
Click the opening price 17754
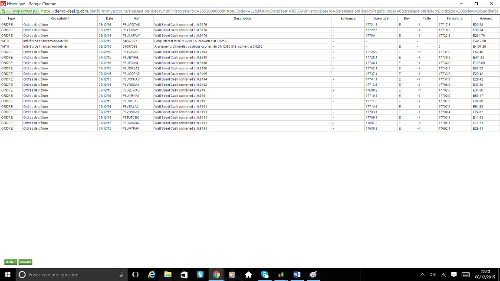[x=370, y=36]
